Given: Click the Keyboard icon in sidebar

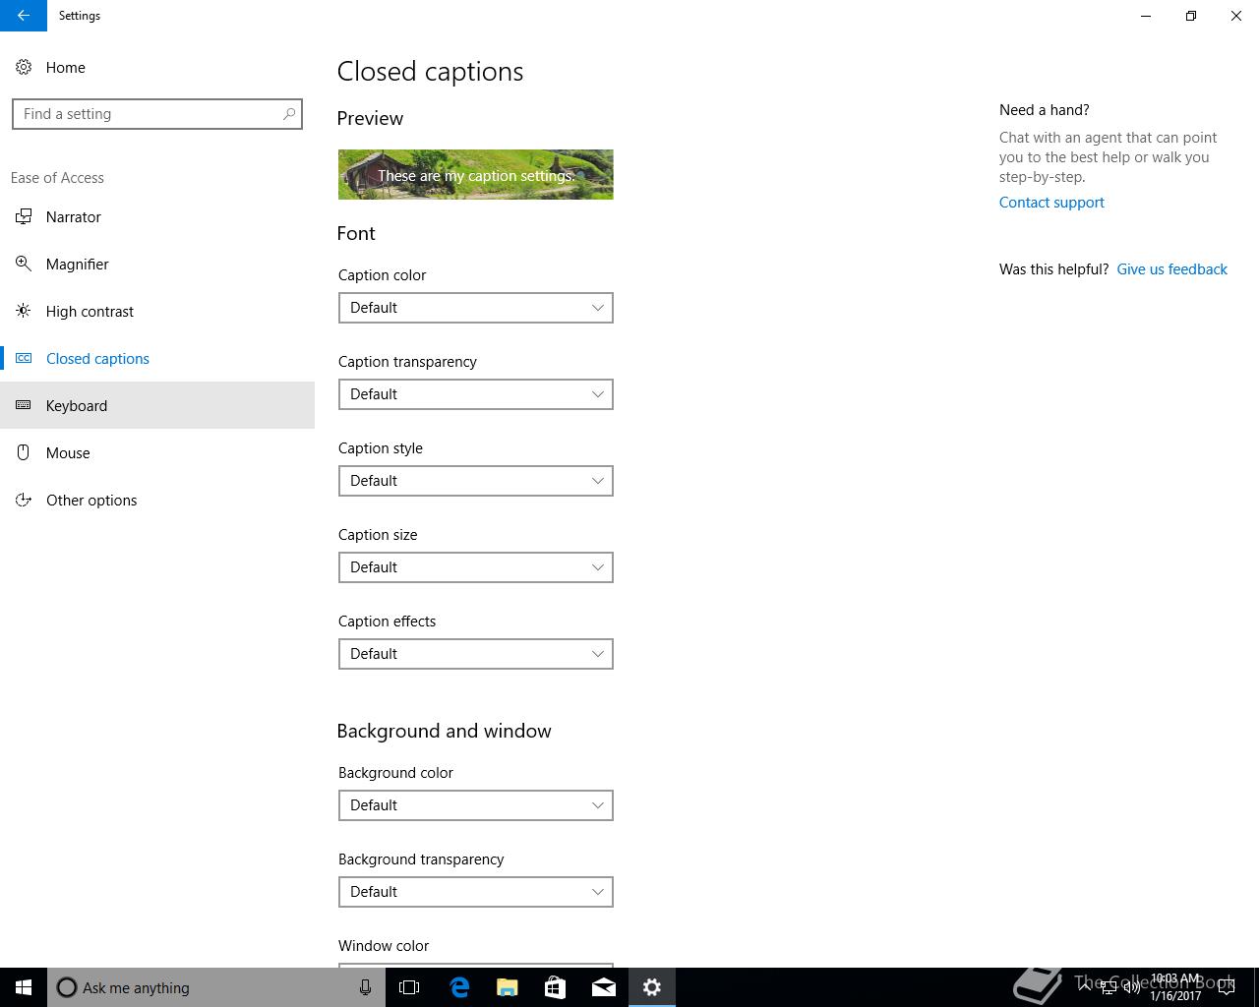Looking at the screenshot, I should pyautogui.click(x=24, y=405).
